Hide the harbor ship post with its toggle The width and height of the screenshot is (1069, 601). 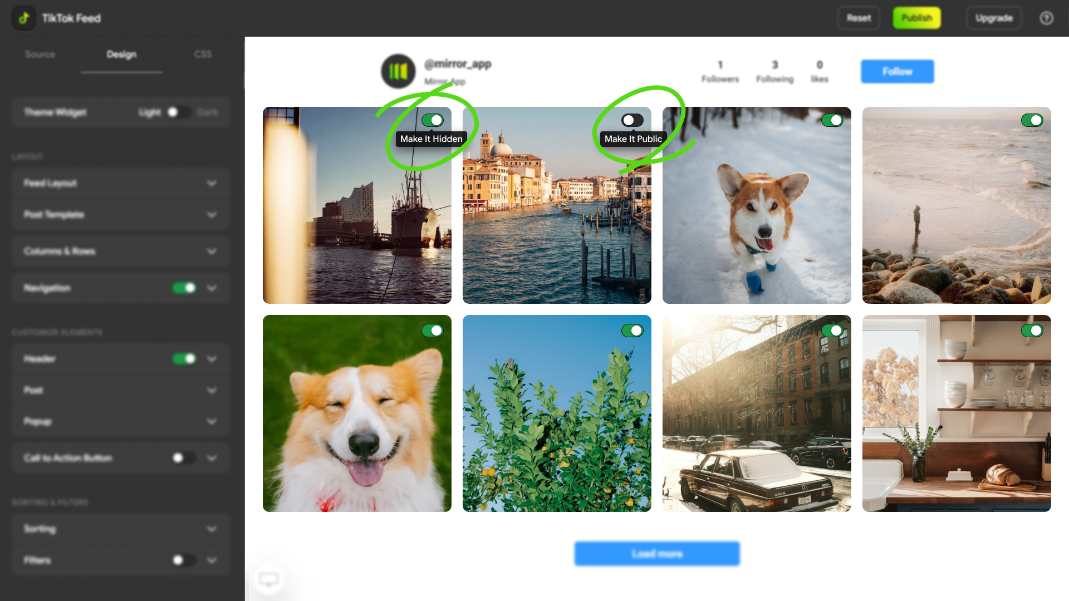point(434,120)
